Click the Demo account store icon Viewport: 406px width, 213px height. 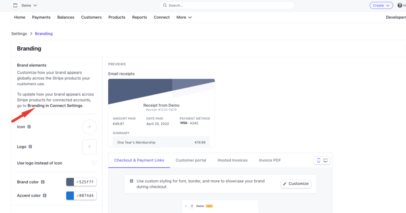(x=15, y=5)
